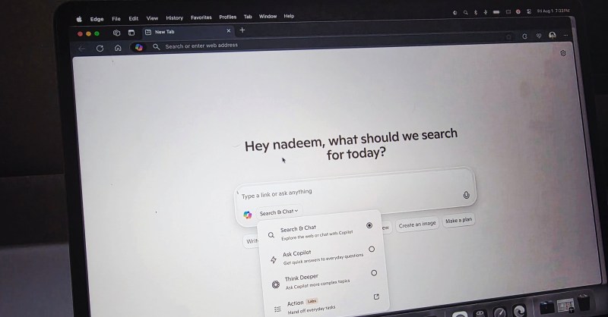Open Microsoft Edge in the Dock
This screenshot has width=608, height=317.
pos(519,310)
